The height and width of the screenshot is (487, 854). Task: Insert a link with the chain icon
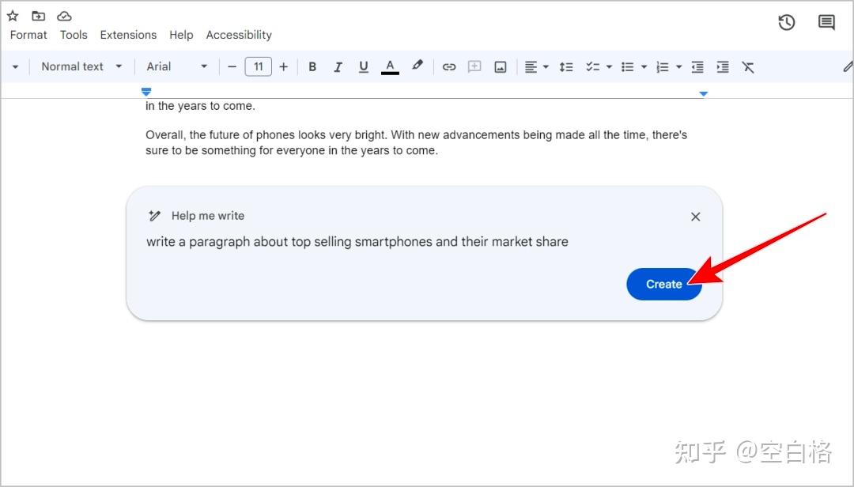[x=449, y=67]
